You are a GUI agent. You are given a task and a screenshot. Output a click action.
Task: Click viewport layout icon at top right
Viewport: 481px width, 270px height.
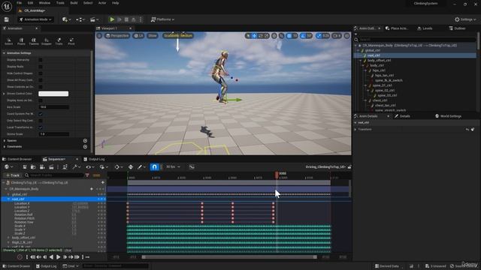click(x=347, y=36)
